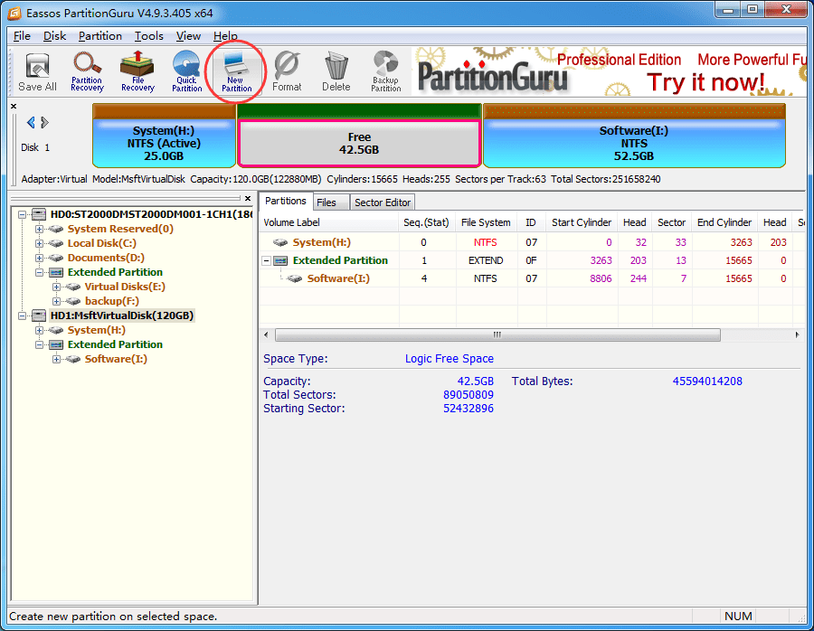Click HD0 disk drive icon in tree
The width and height of the screenshot is (814, 631).
pos(39,214)
